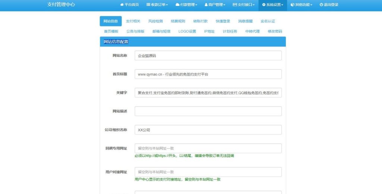Expand the caret arrow next to 商户管理
Image resolution: width=382 pixels, height=194 pixels.
coord(225,5)
